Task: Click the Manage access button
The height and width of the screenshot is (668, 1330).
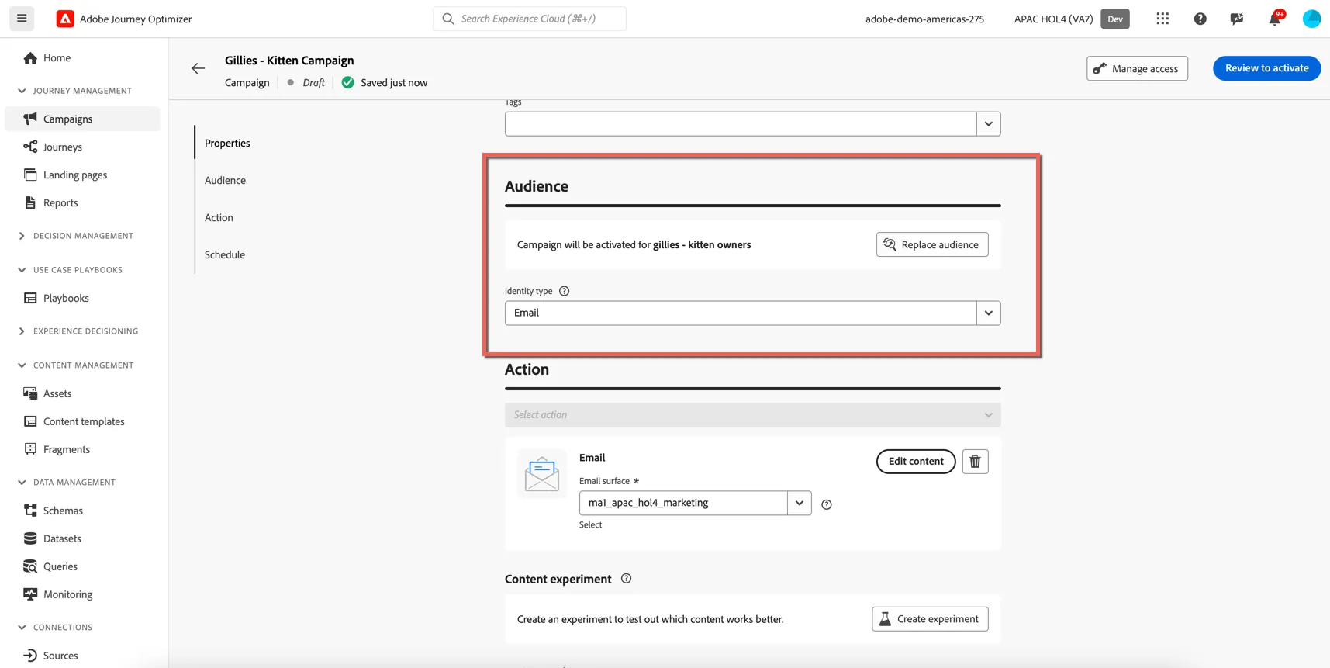Action: point(1137,68)
